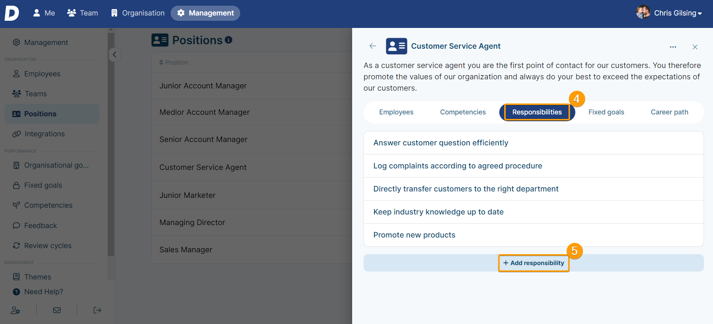Click Chris Gilsing avatar photo
Viewport: 713px width, 324px height.
click(x=643, y=12)
